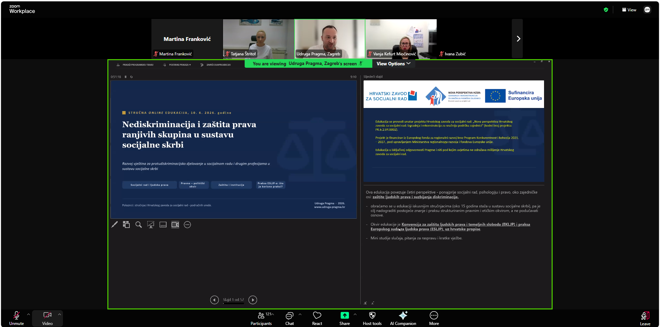
Task: Unmute the microphone
Action: pyautogui.click(x=16, y=318)
